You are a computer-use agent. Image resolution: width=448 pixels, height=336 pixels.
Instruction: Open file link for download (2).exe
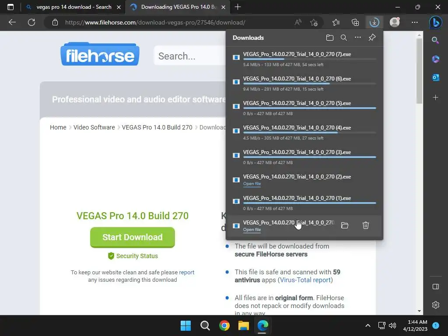click(x=252, y=184)
